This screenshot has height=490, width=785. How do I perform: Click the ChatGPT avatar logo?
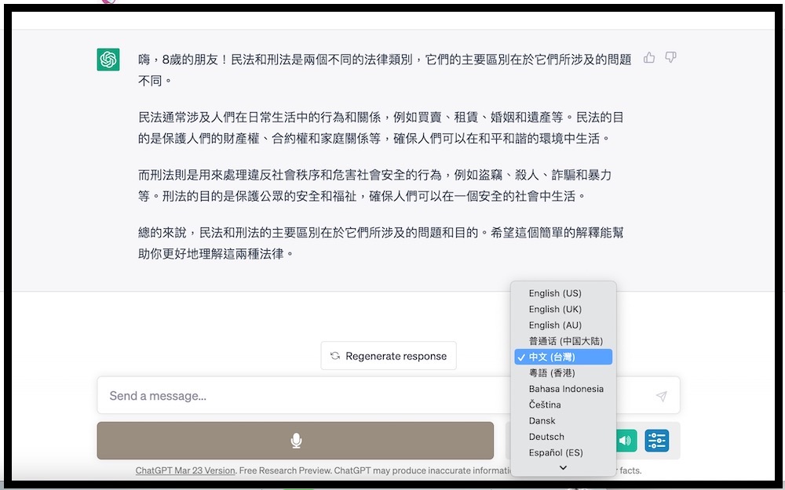[108, 60]
